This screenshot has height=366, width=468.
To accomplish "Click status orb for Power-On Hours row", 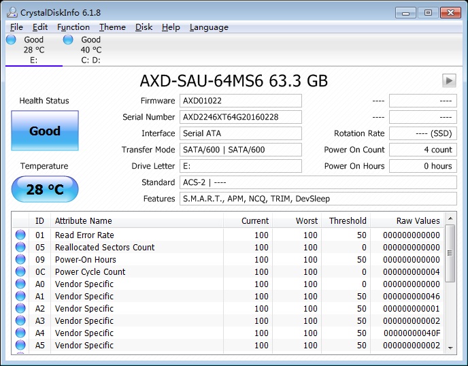I will (x=20, y=259).
